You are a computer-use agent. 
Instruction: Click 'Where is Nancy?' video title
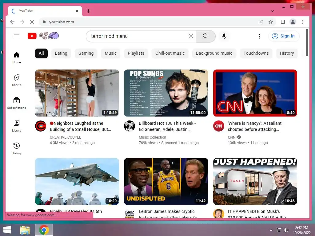(254, 126)
